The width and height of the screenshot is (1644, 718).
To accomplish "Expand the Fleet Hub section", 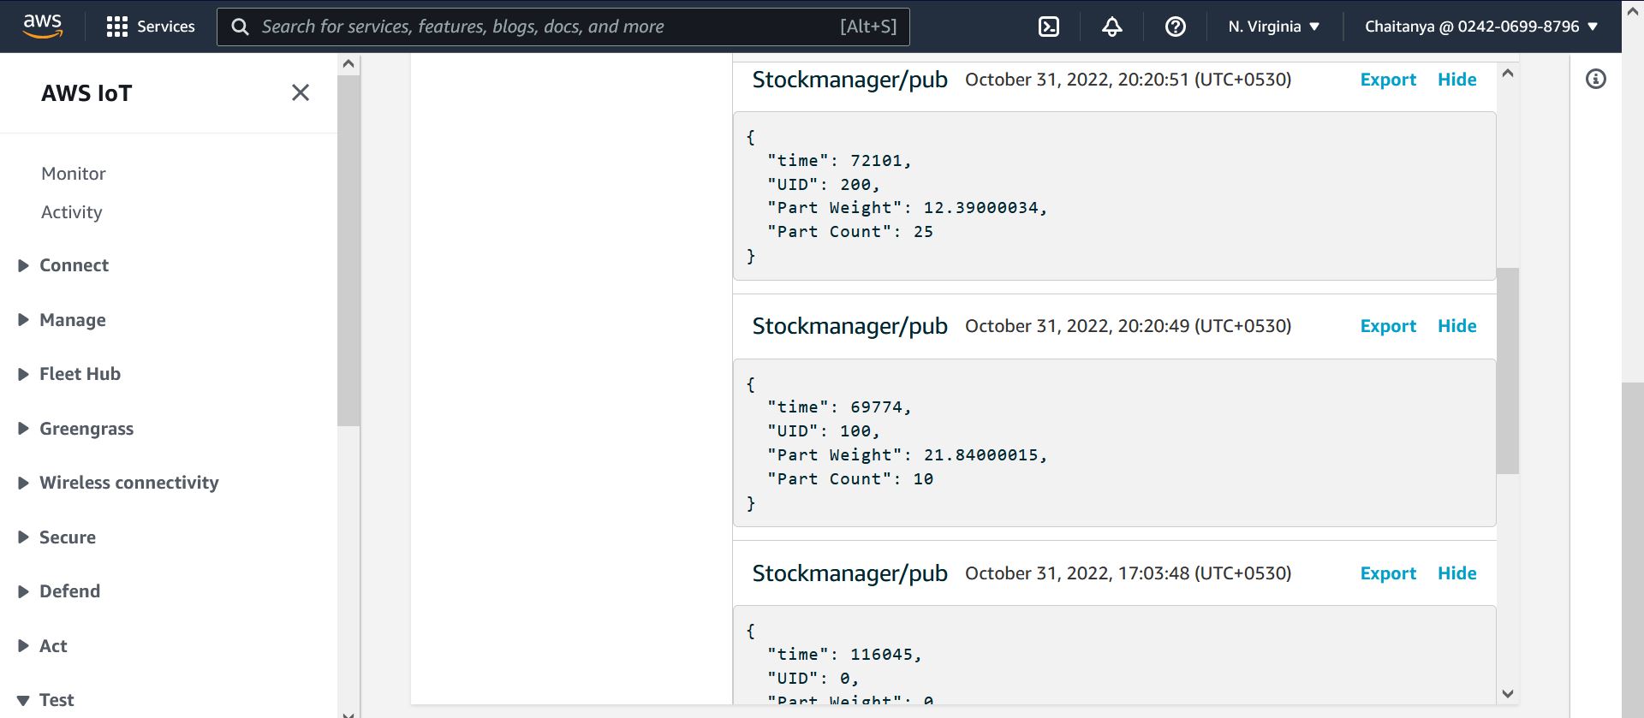I will pyautogui.click(x=69, y=374).
